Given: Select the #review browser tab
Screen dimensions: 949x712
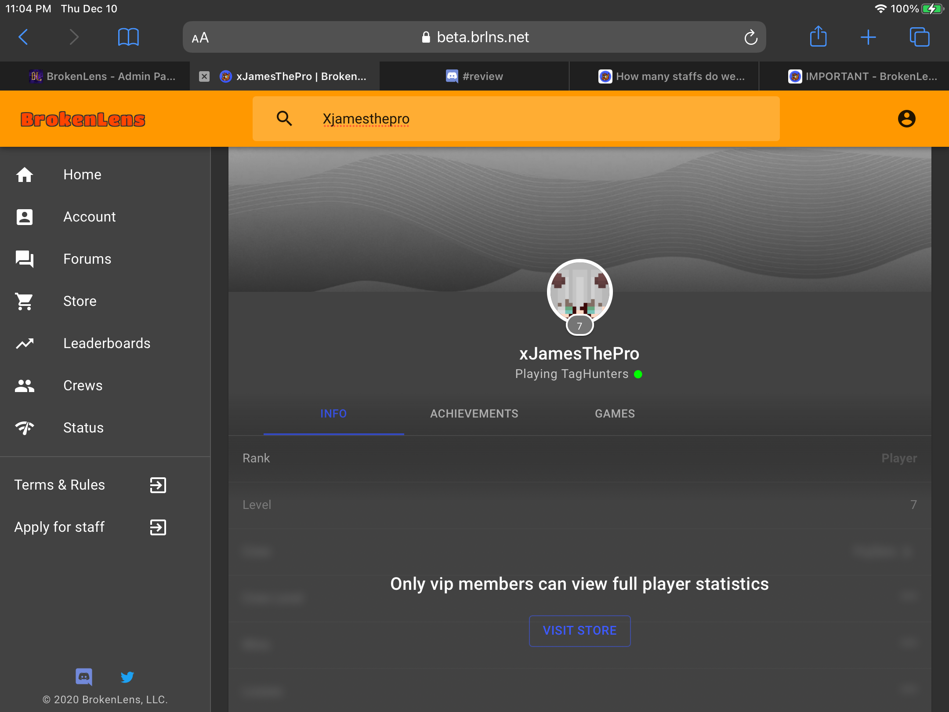Looking at the screenshot, I should click(474, 76).
